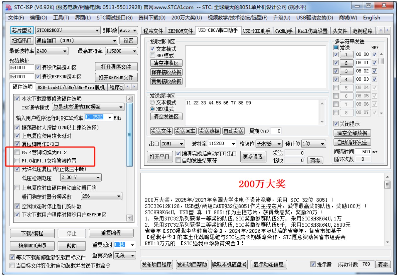Click 发送数据 button
This screenshot has width=397, height=276.
209,131
